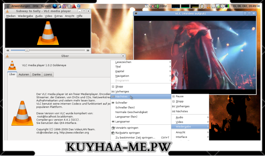
Task: Select Vorwärts springen
Action: (x=141, y=128)
